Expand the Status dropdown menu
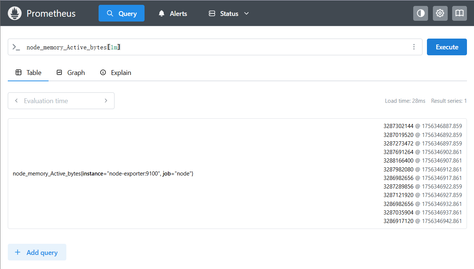 tap(229, 13)
